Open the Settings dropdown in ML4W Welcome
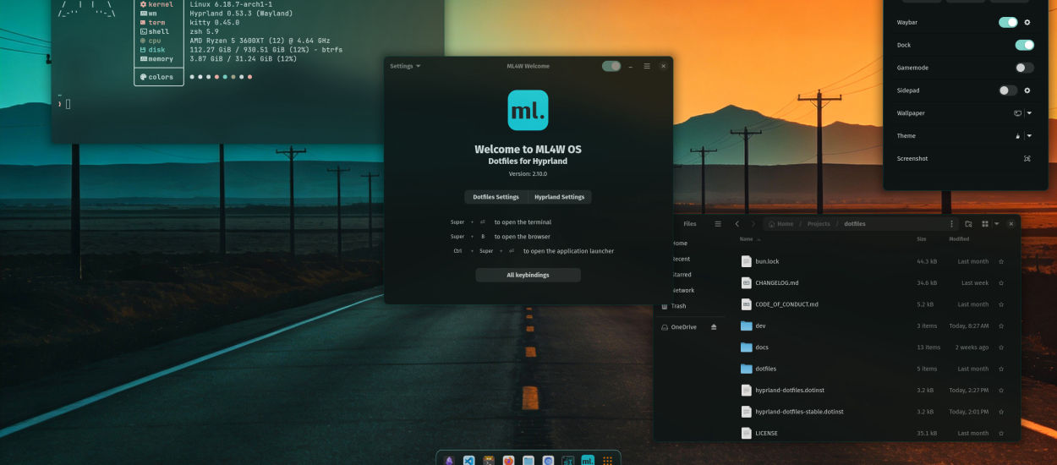 pos(405,66)
